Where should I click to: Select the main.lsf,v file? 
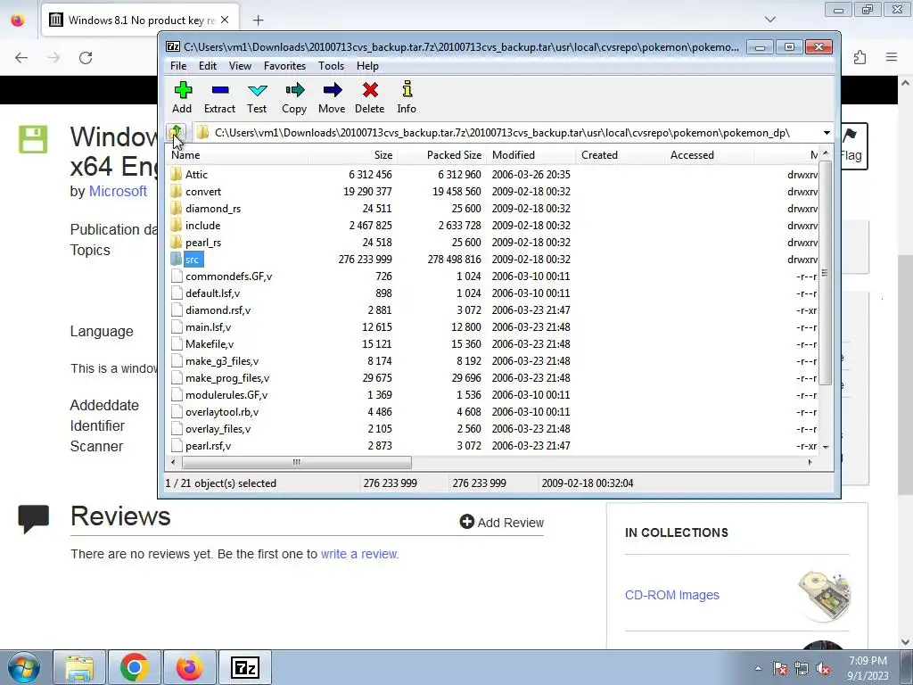(x=208, y=326)
